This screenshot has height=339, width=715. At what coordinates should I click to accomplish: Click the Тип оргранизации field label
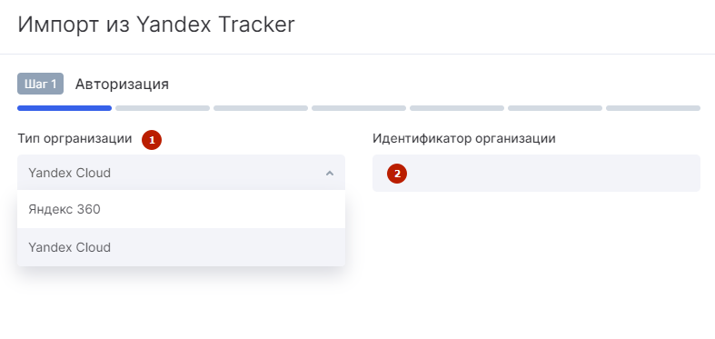click(x=74, y=139)
